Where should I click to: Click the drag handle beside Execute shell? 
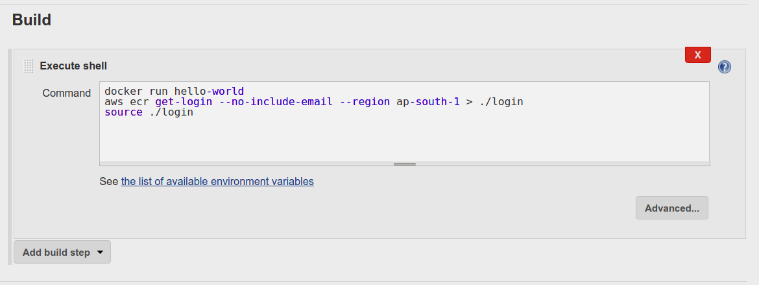(29, 66)
